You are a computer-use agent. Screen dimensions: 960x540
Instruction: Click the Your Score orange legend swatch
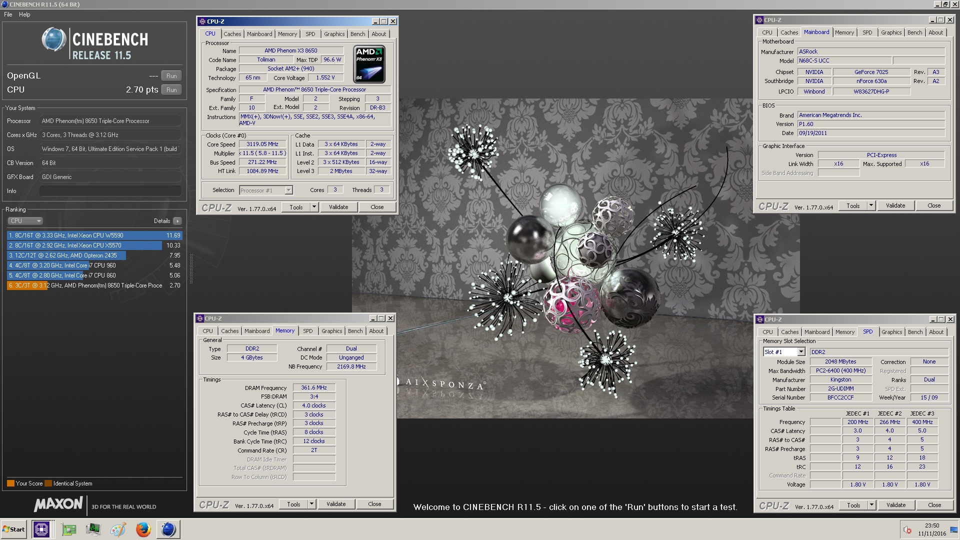[x=10, y=483]
